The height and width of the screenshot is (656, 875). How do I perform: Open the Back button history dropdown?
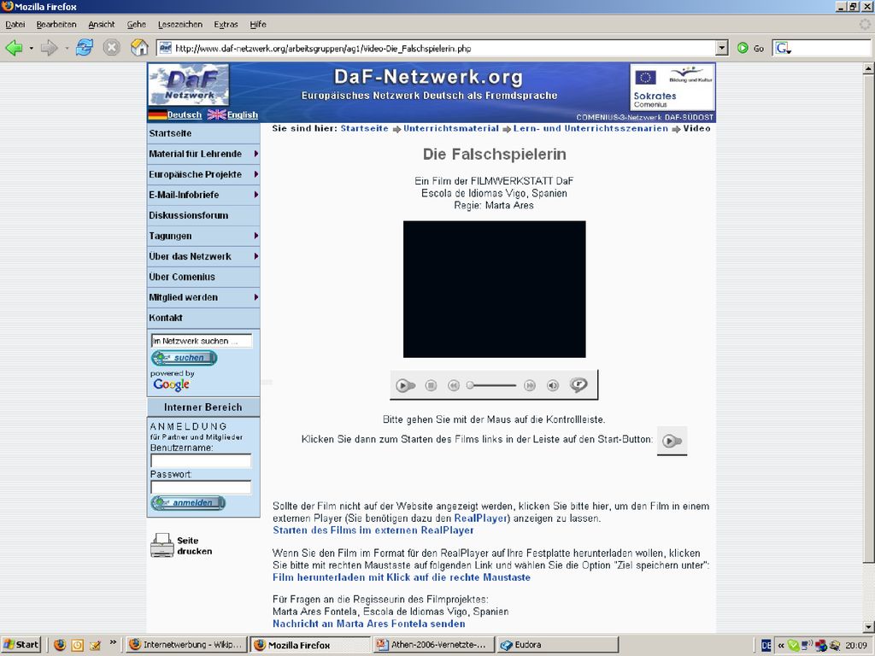pos(32,49)
